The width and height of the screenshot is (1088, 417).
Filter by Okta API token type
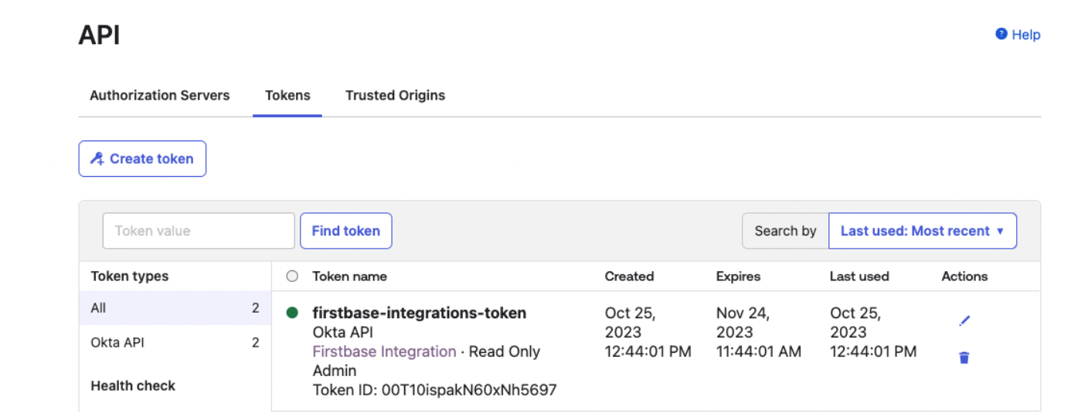(175, 342)
